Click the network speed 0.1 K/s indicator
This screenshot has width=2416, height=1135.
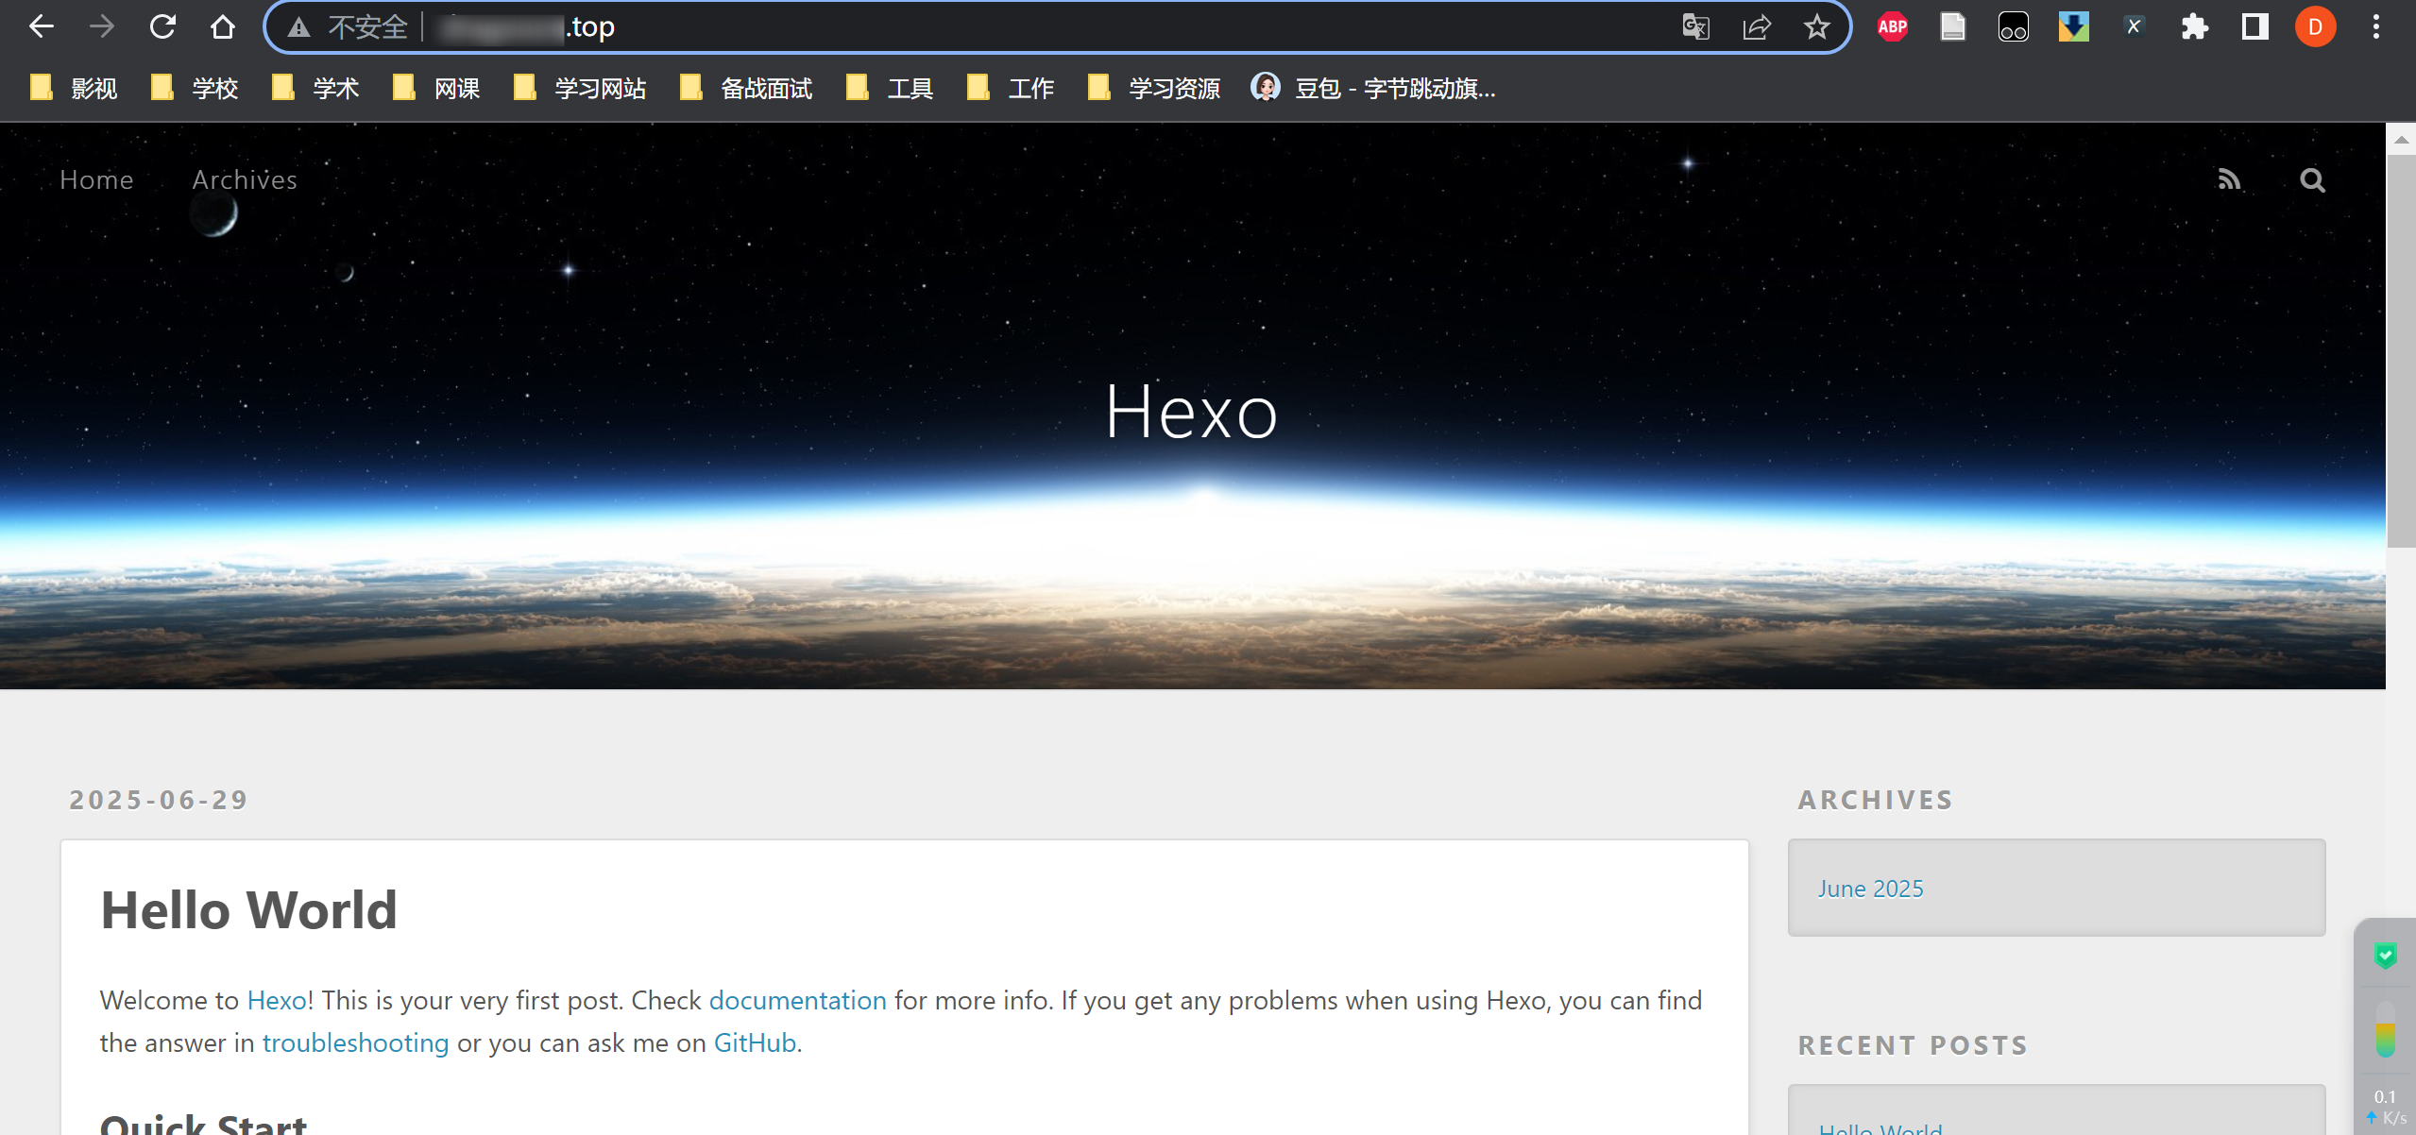(2386, 1107)
